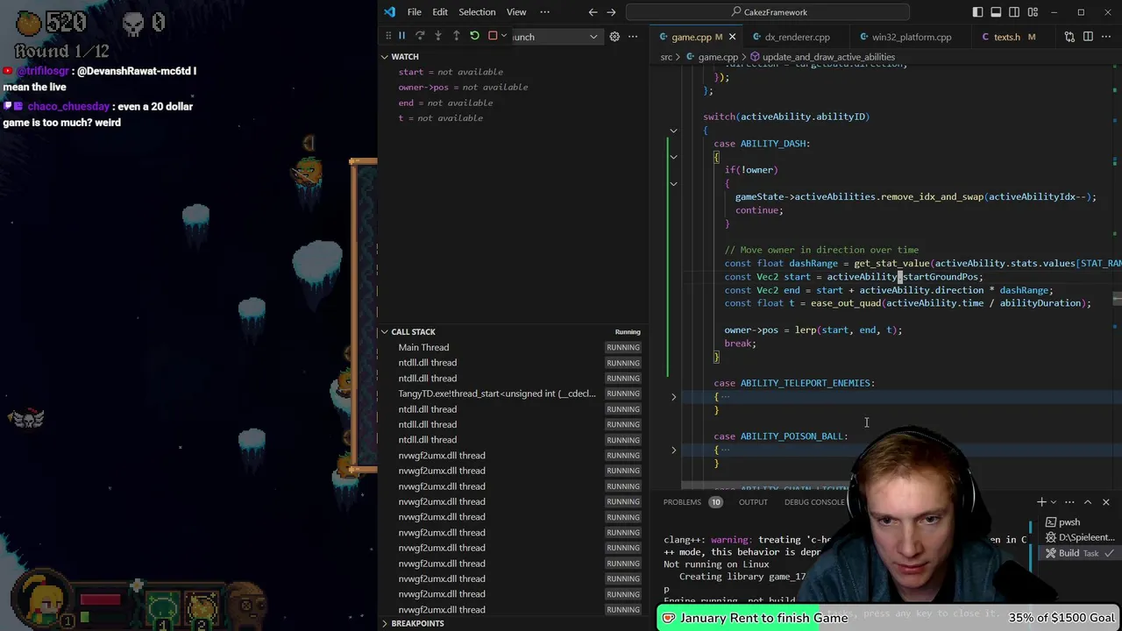
Task: Open terminal panel more actions ellipsis
Action: [1069, 502]
